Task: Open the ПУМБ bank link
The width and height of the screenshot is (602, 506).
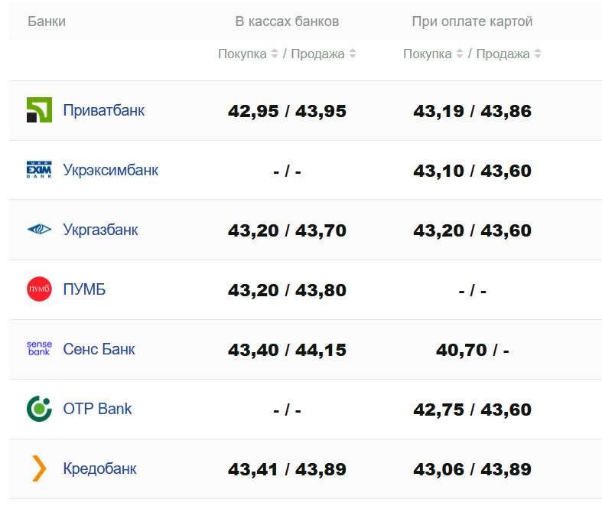Action: (84, 289)
